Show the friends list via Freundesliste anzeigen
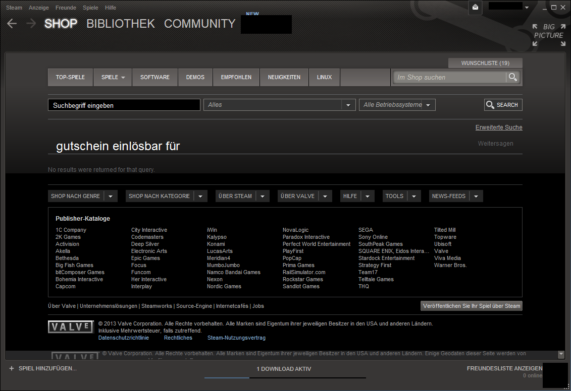The height and width of the screenshot is (391, 571). [x=504, y=368]
